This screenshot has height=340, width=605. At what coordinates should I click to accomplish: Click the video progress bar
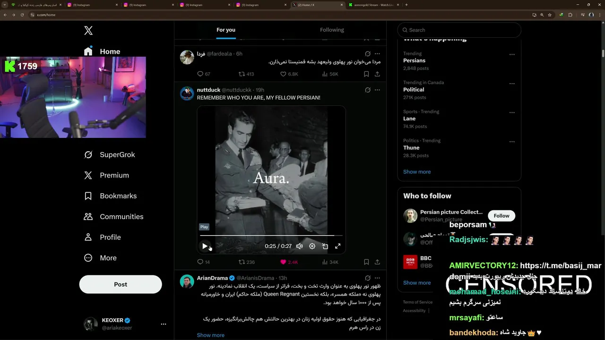tap(271, 235)
